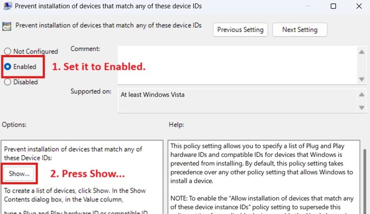Choose the Enabled radio option
The width and height of the screenshot is (370, 214).
[x=8, y=67]
